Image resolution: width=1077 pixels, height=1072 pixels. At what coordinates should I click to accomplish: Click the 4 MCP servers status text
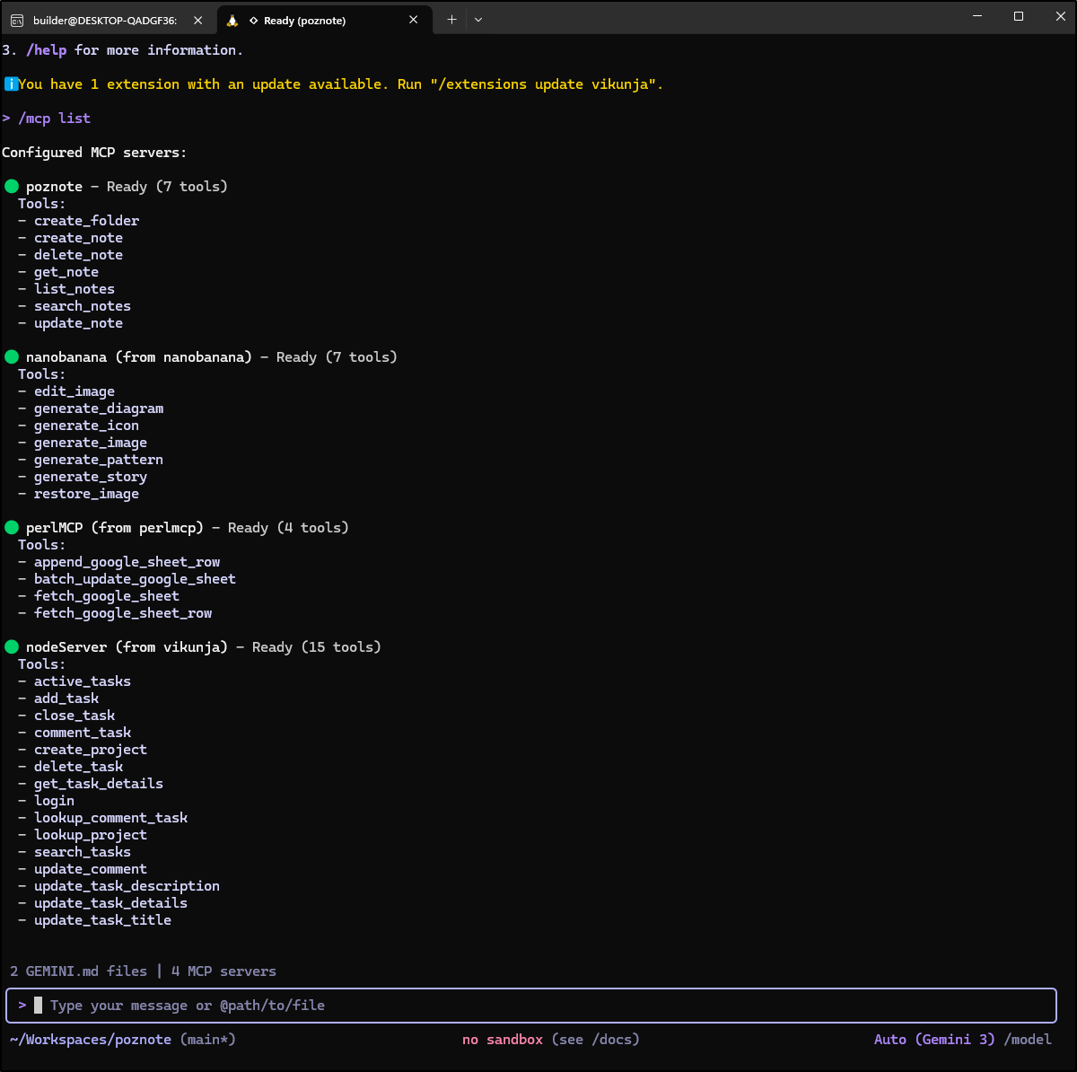point(223,971)
